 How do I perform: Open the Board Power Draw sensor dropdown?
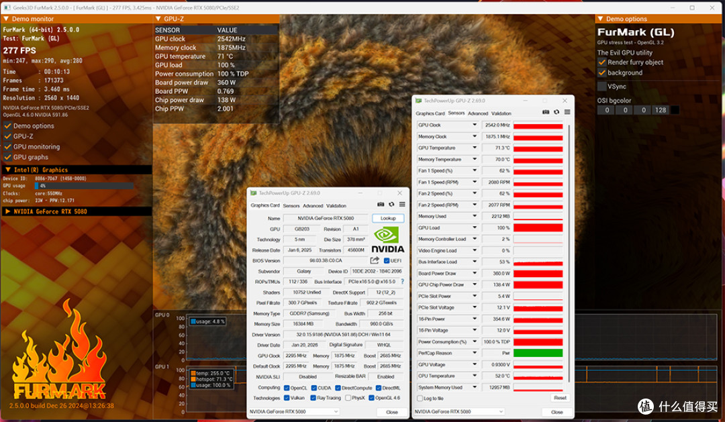point(475,273)
